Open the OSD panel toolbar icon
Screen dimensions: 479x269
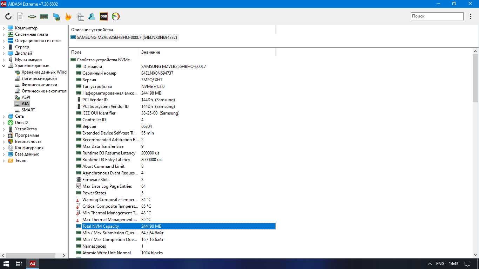pos(104,16)
